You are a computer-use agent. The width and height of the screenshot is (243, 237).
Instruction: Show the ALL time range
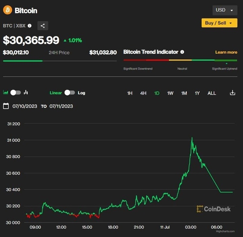(212, 93)
